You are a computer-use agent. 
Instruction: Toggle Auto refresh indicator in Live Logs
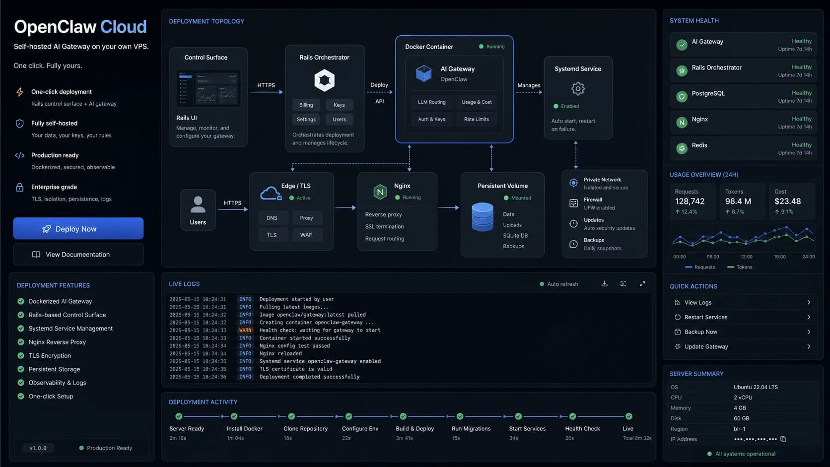[x=559, y=284]
